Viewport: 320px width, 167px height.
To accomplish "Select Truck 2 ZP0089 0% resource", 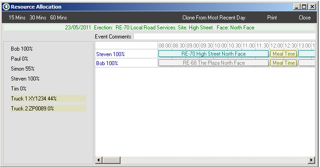I will (x=48, y=109).
